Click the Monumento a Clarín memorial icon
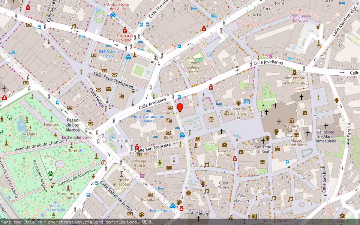 (68, 188)
